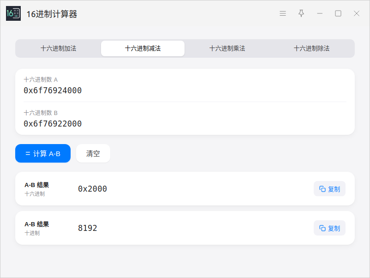This screenshot has width=370, height=278.
Task: Click the 16进制计算器 app logo icon
Action: [13, 13]
